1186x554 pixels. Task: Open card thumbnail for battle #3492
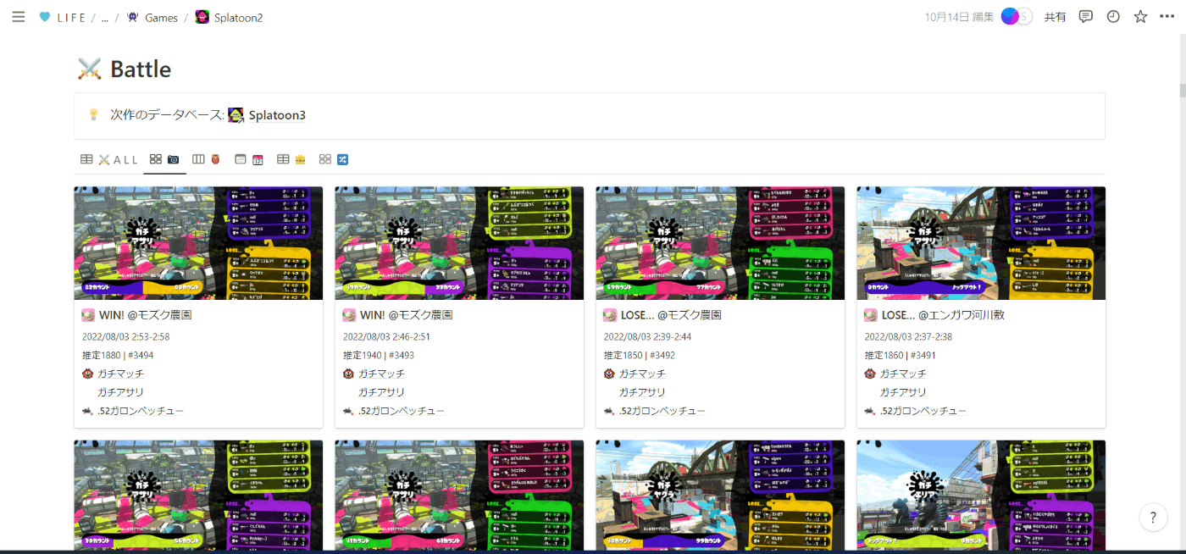point(720,243)
